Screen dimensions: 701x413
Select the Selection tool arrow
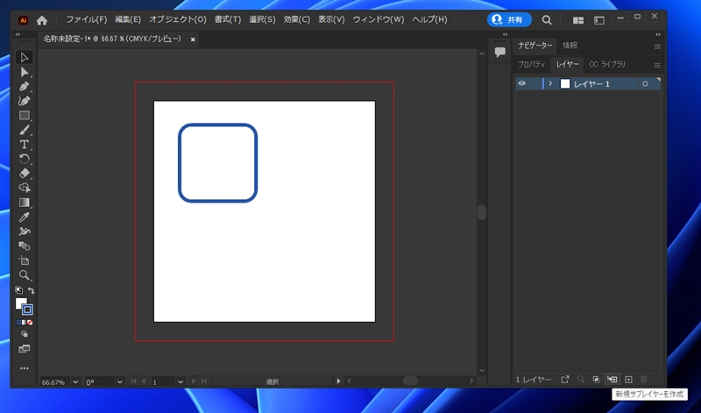[x=25, y=57]
